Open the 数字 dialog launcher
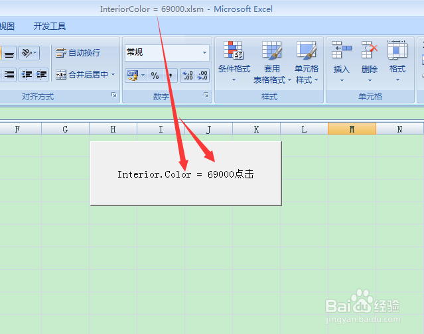Image resolution: width=424 pixels, height=334 pixels. pos(206,95)
